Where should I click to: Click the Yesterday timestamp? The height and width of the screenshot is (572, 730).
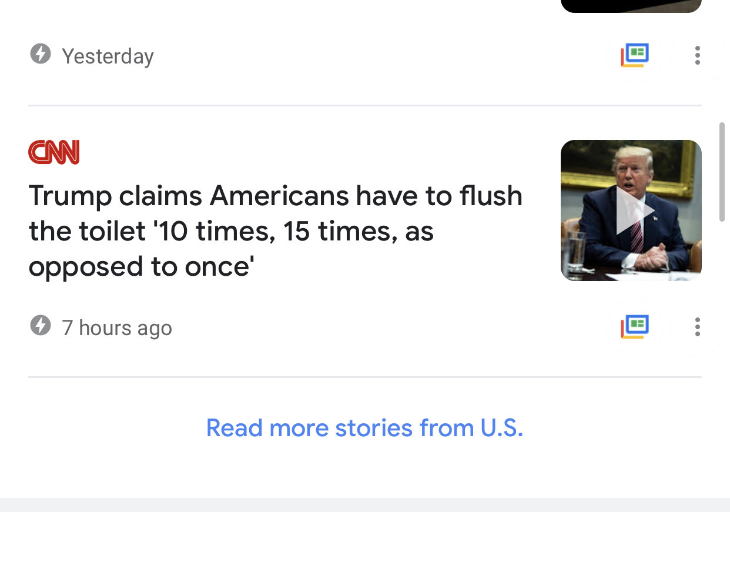(108, 56)
